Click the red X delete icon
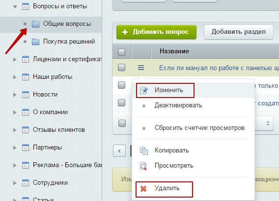Screen dimensions: 279x201 (143, 189)
